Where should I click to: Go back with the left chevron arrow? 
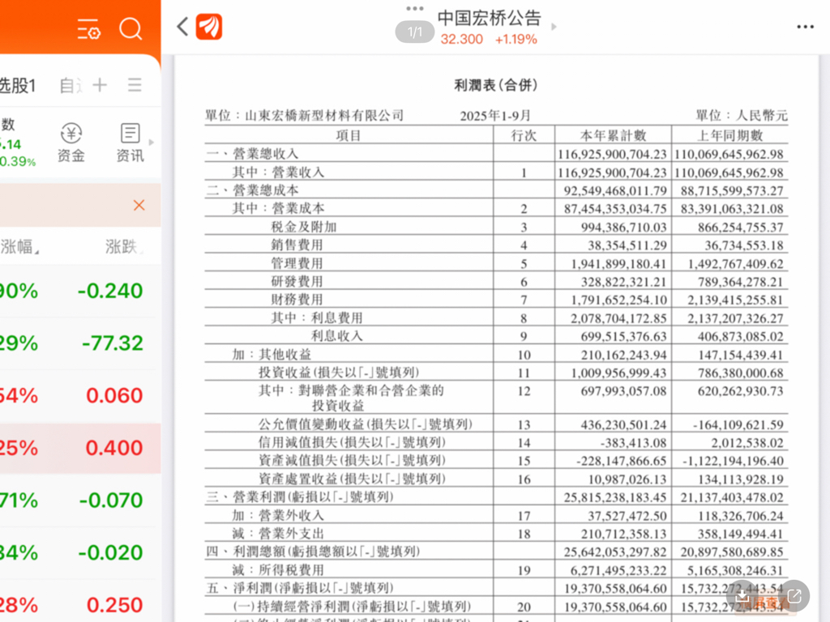point(182,27)
